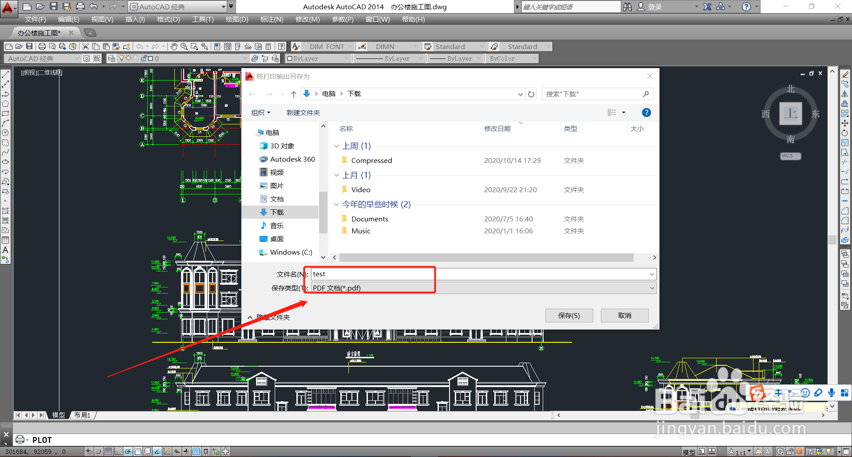This screenshot has width=852, height=457.
Task: Click the Cut scissors icon in the standard toolbar
Action: (86, 46)
